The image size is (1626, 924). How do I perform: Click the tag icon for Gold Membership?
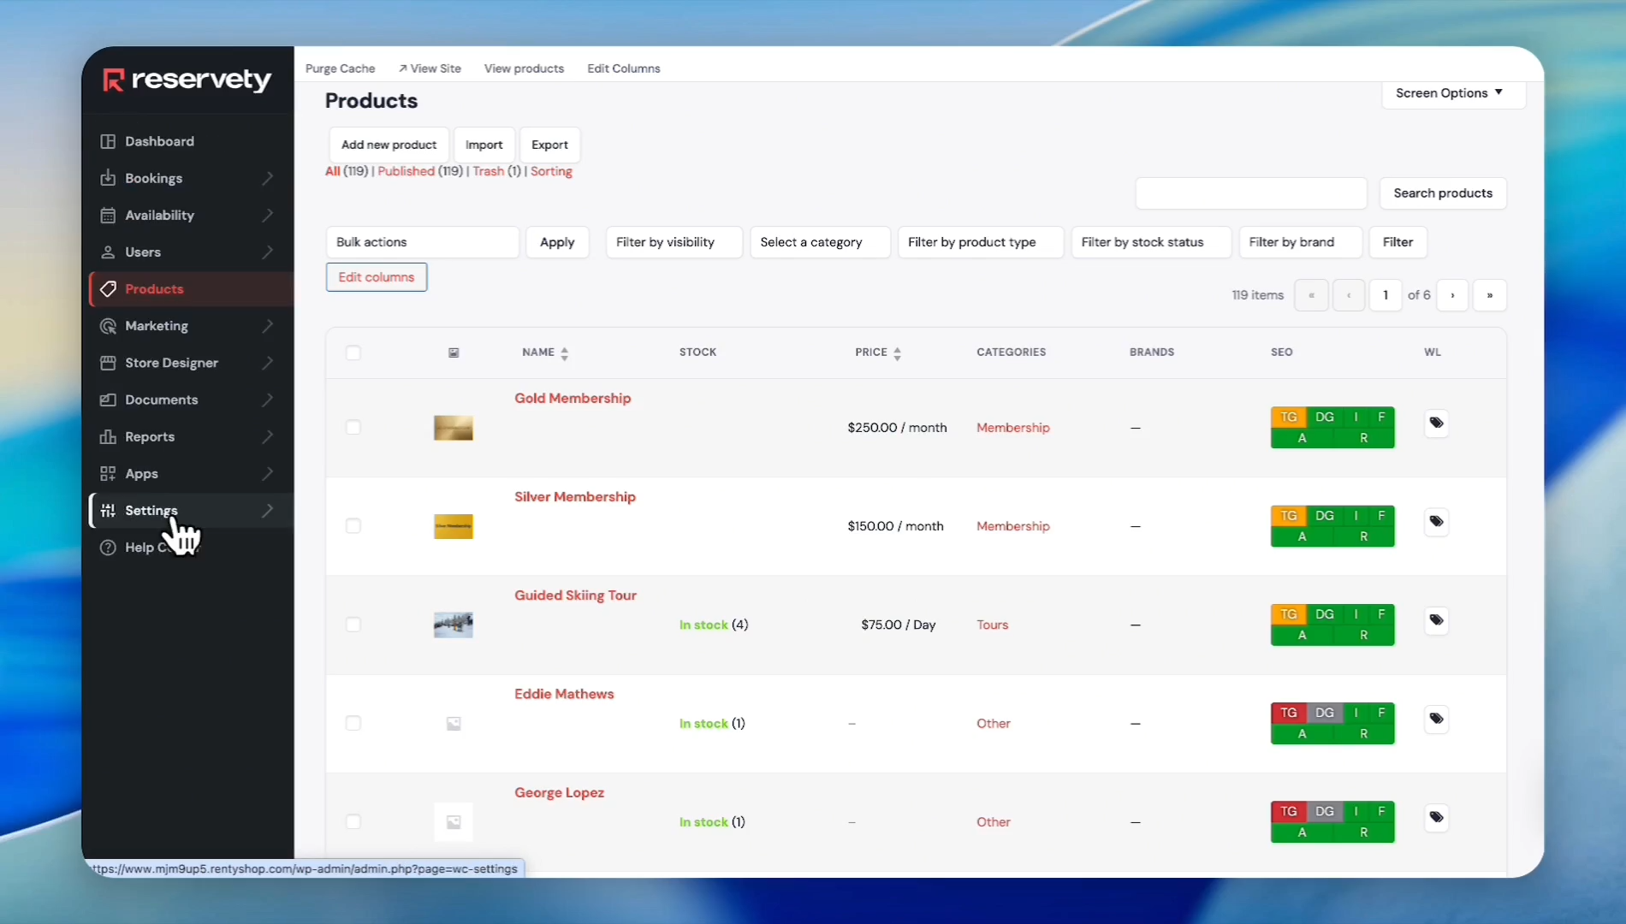[x=1436, y=423]
